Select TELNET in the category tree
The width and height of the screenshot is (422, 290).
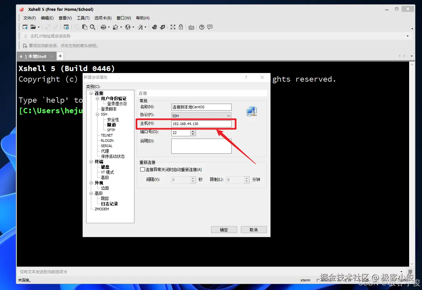point(107,135)
